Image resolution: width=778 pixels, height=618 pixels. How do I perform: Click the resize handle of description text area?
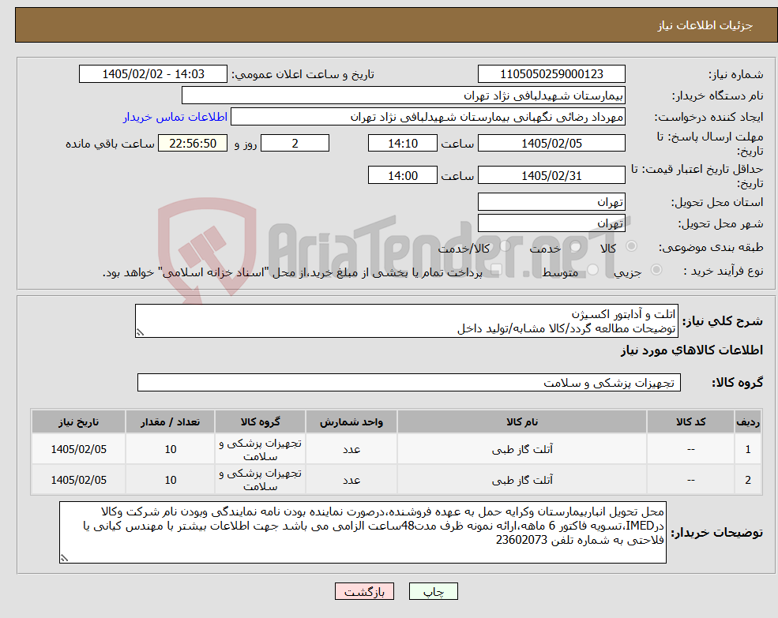140,333
